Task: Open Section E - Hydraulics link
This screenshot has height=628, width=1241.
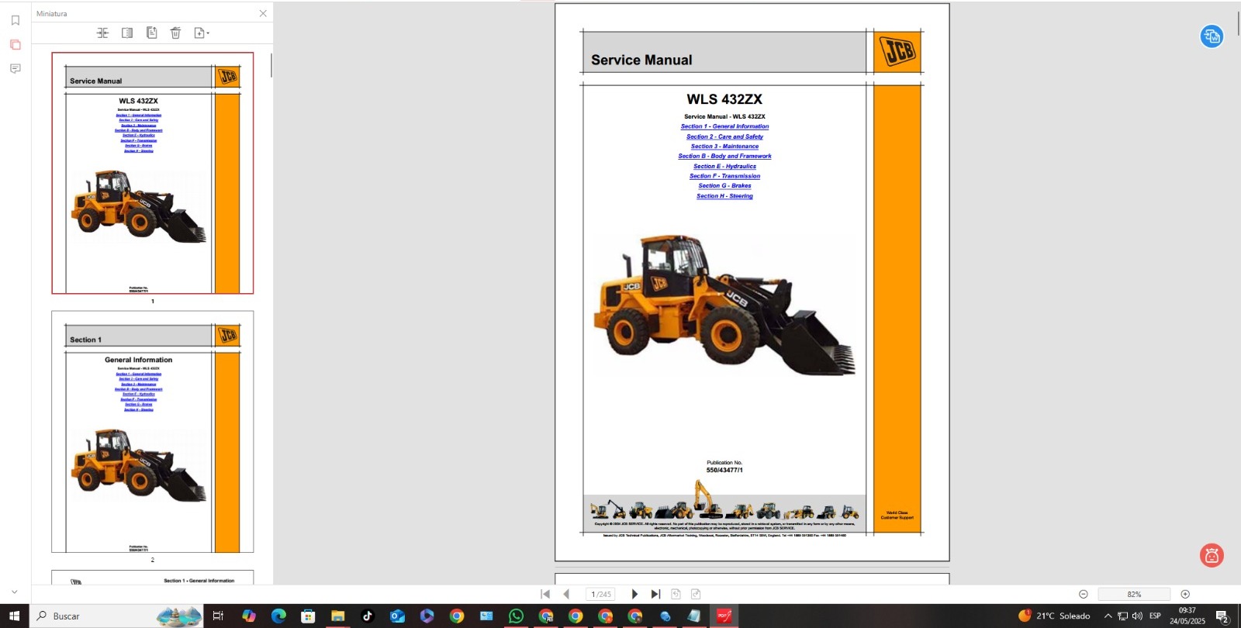Action: (724, 166)
